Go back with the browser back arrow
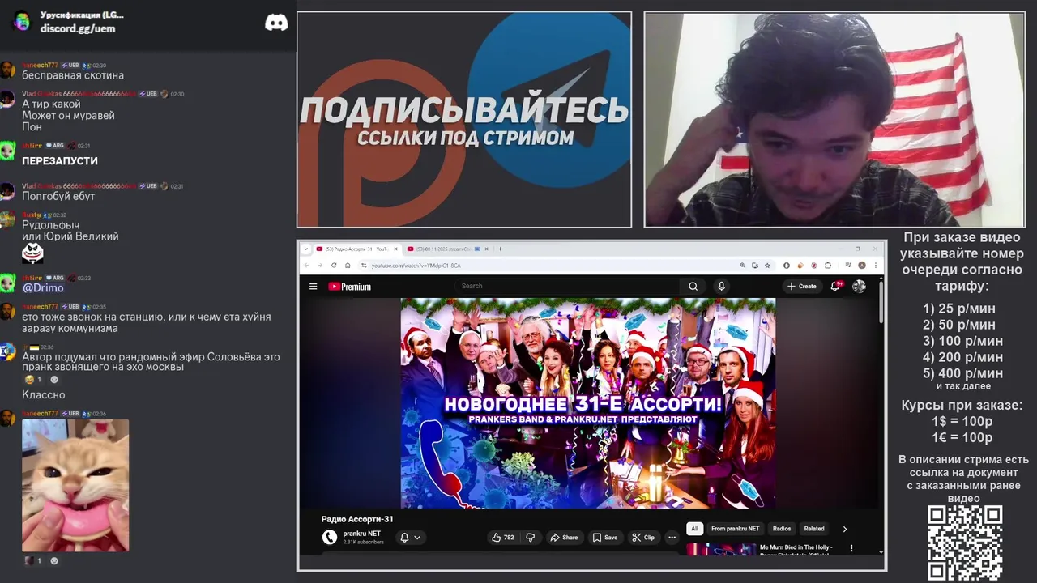Screen dimensions: 1037x583 pos(307,265)
